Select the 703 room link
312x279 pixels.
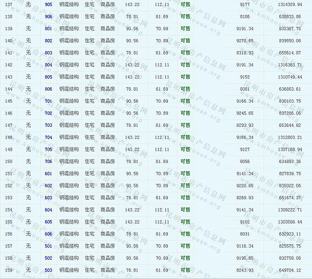48,125
